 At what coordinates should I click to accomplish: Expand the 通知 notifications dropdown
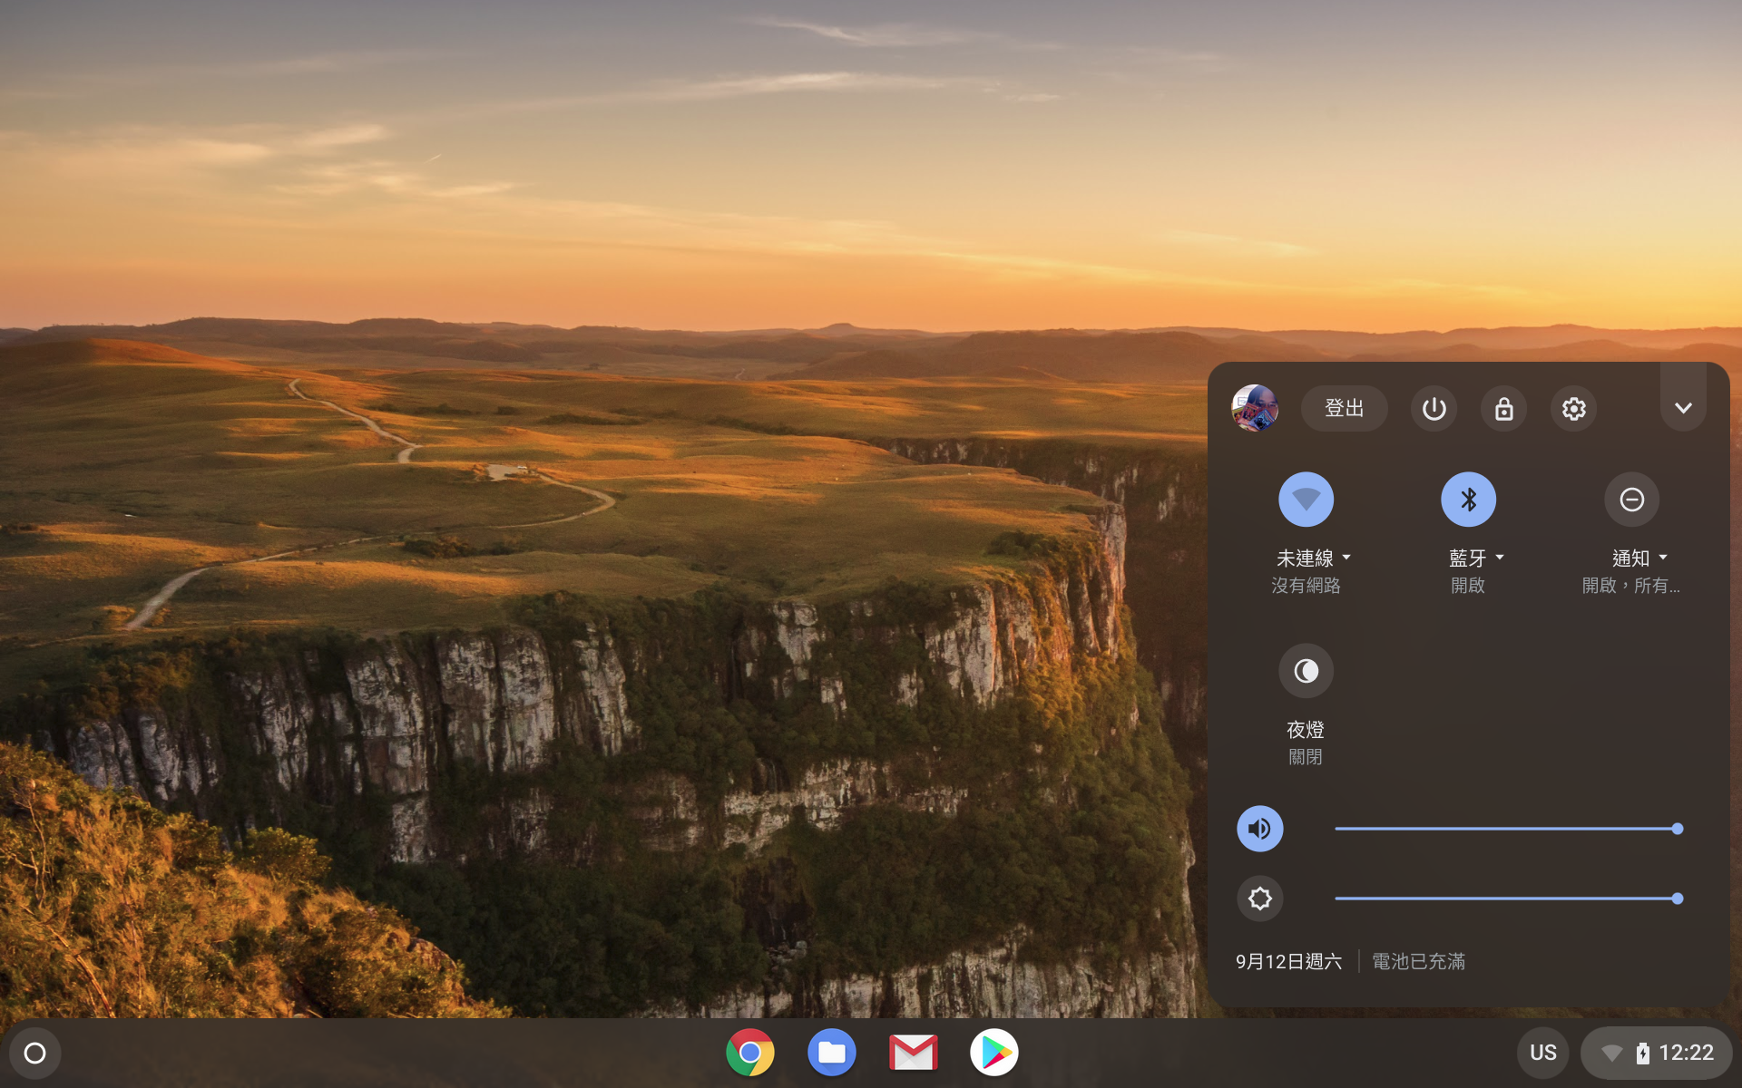[1639, 558]
